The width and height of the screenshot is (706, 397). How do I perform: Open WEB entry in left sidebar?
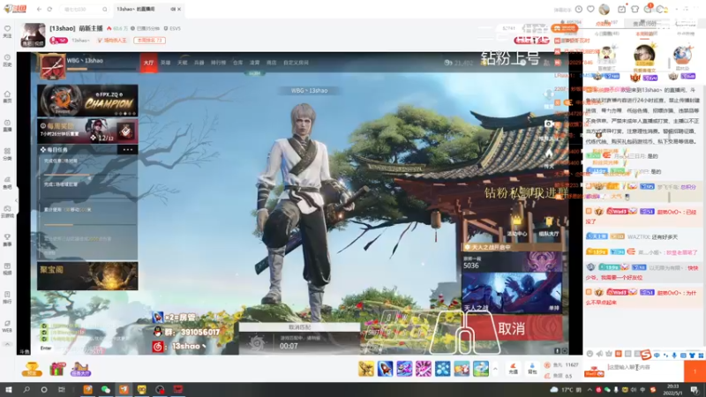click(x=7, y=326)
